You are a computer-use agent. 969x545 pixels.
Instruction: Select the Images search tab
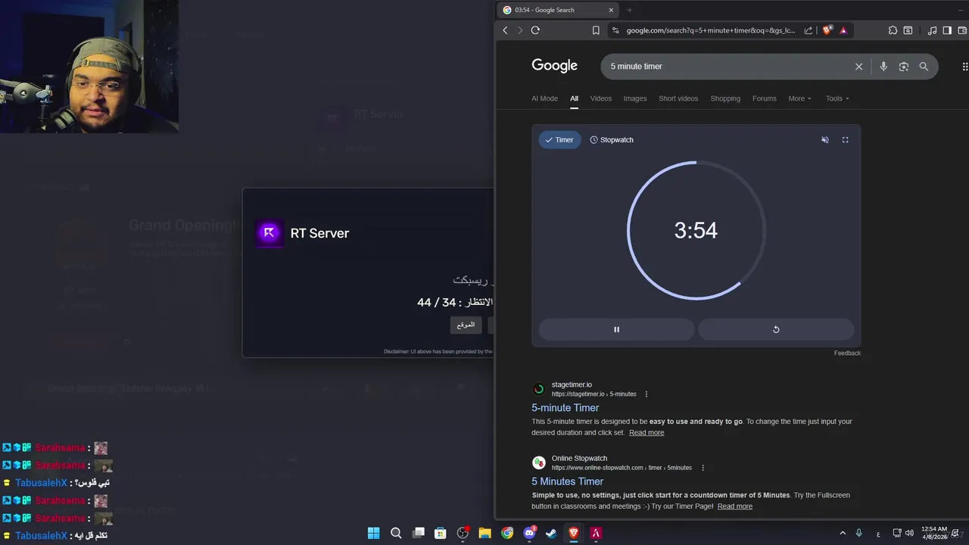(635, 98)
